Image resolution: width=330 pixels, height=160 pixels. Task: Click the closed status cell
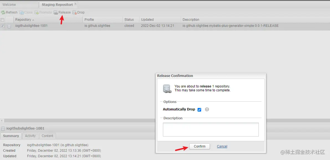(129, 26)
